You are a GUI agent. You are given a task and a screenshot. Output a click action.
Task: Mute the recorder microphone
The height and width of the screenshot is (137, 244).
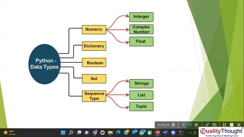click(183, 124)
